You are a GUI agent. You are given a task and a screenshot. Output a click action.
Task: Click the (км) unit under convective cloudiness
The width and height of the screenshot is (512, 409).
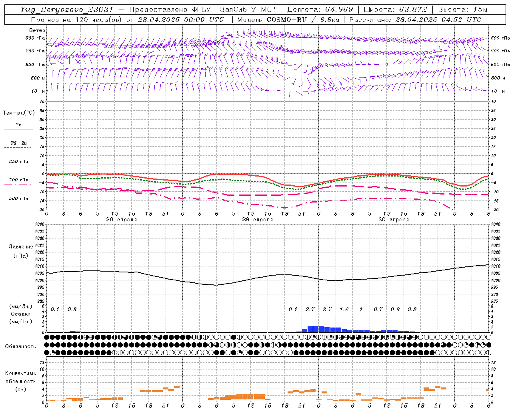tap(20, 389)
